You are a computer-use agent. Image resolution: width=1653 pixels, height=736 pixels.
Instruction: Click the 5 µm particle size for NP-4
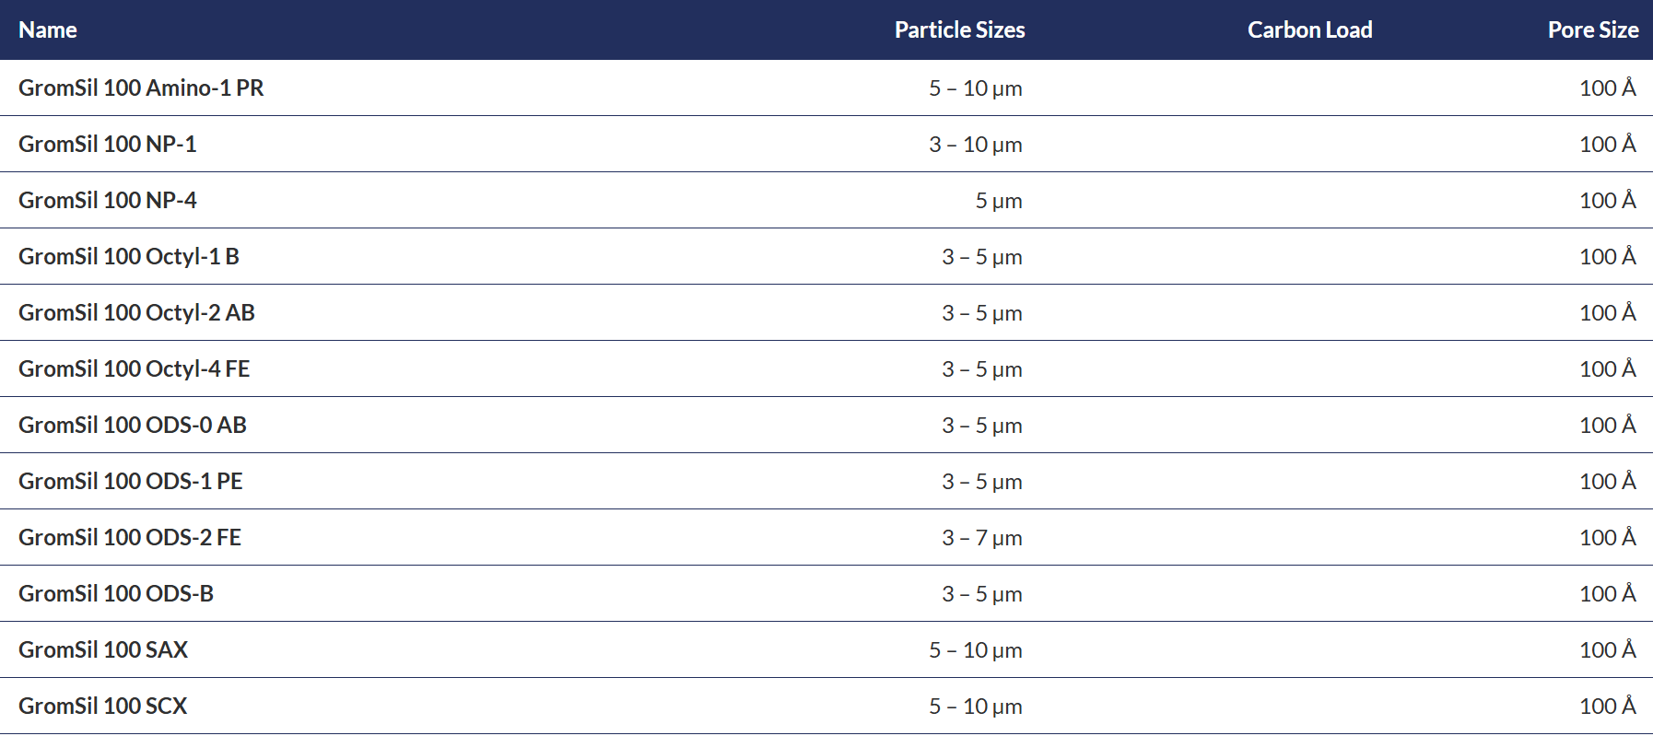[x=999, y=201]
